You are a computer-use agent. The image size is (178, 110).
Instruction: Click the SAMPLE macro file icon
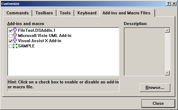[x=15, y=46]
